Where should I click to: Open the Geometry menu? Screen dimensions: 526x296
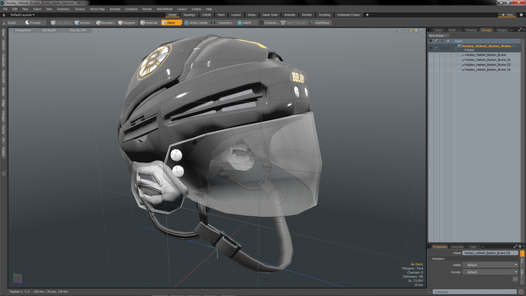[x=63, y=9]
